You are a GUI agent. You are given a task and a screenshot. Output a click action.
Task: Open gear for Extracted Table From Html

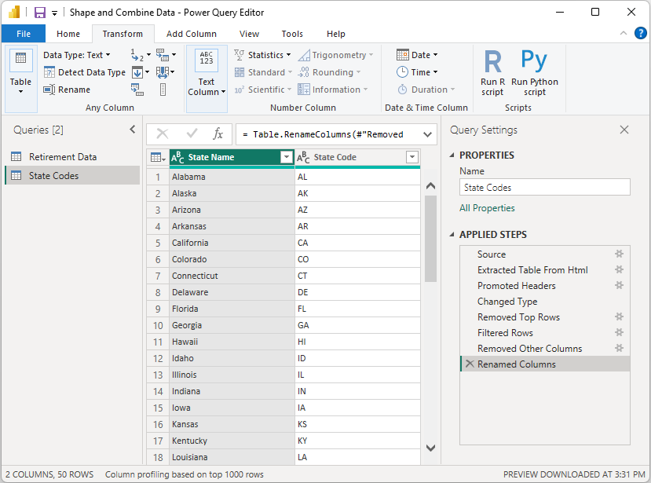tap(619, 269)
